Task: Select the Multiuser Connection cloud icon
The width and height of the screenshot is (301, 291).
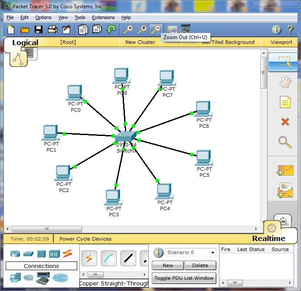Action: click(60, 278)
